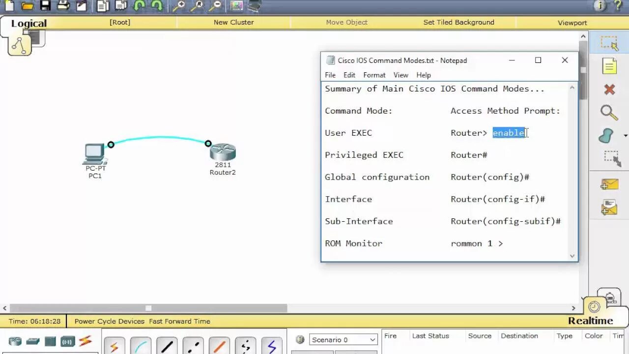Click the Viewport button
The width and height of the screenshot is (629, 354).
pyautogui.click(x=572, y=23)
